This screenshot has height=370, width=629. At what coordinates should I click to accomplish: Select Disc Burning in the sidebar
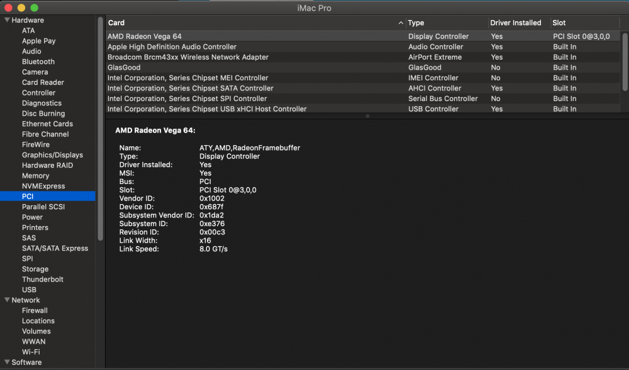click(x=43, y=114)
